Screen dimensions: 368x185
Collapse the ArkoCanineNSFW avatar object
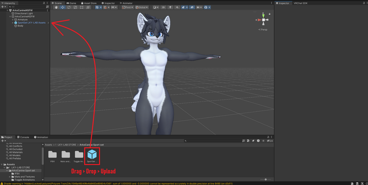click(x=10, y=16)
